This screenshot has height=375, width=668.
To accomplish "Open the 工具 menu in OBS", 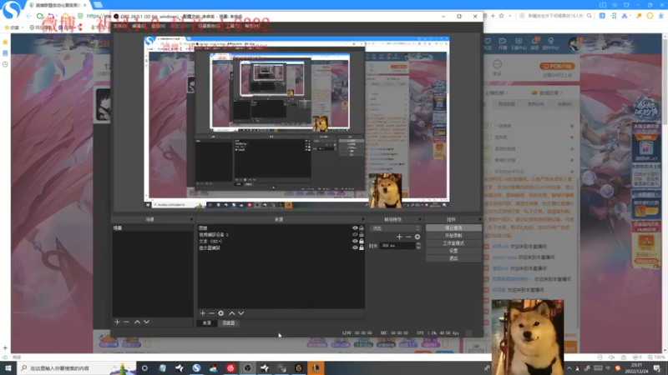I will tap(233, 26).
